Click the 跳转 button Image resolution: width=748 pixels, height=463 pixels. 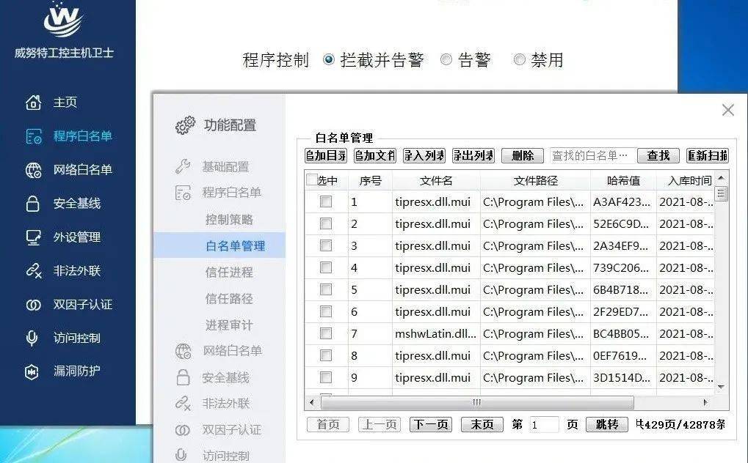(x=607, y=424)
